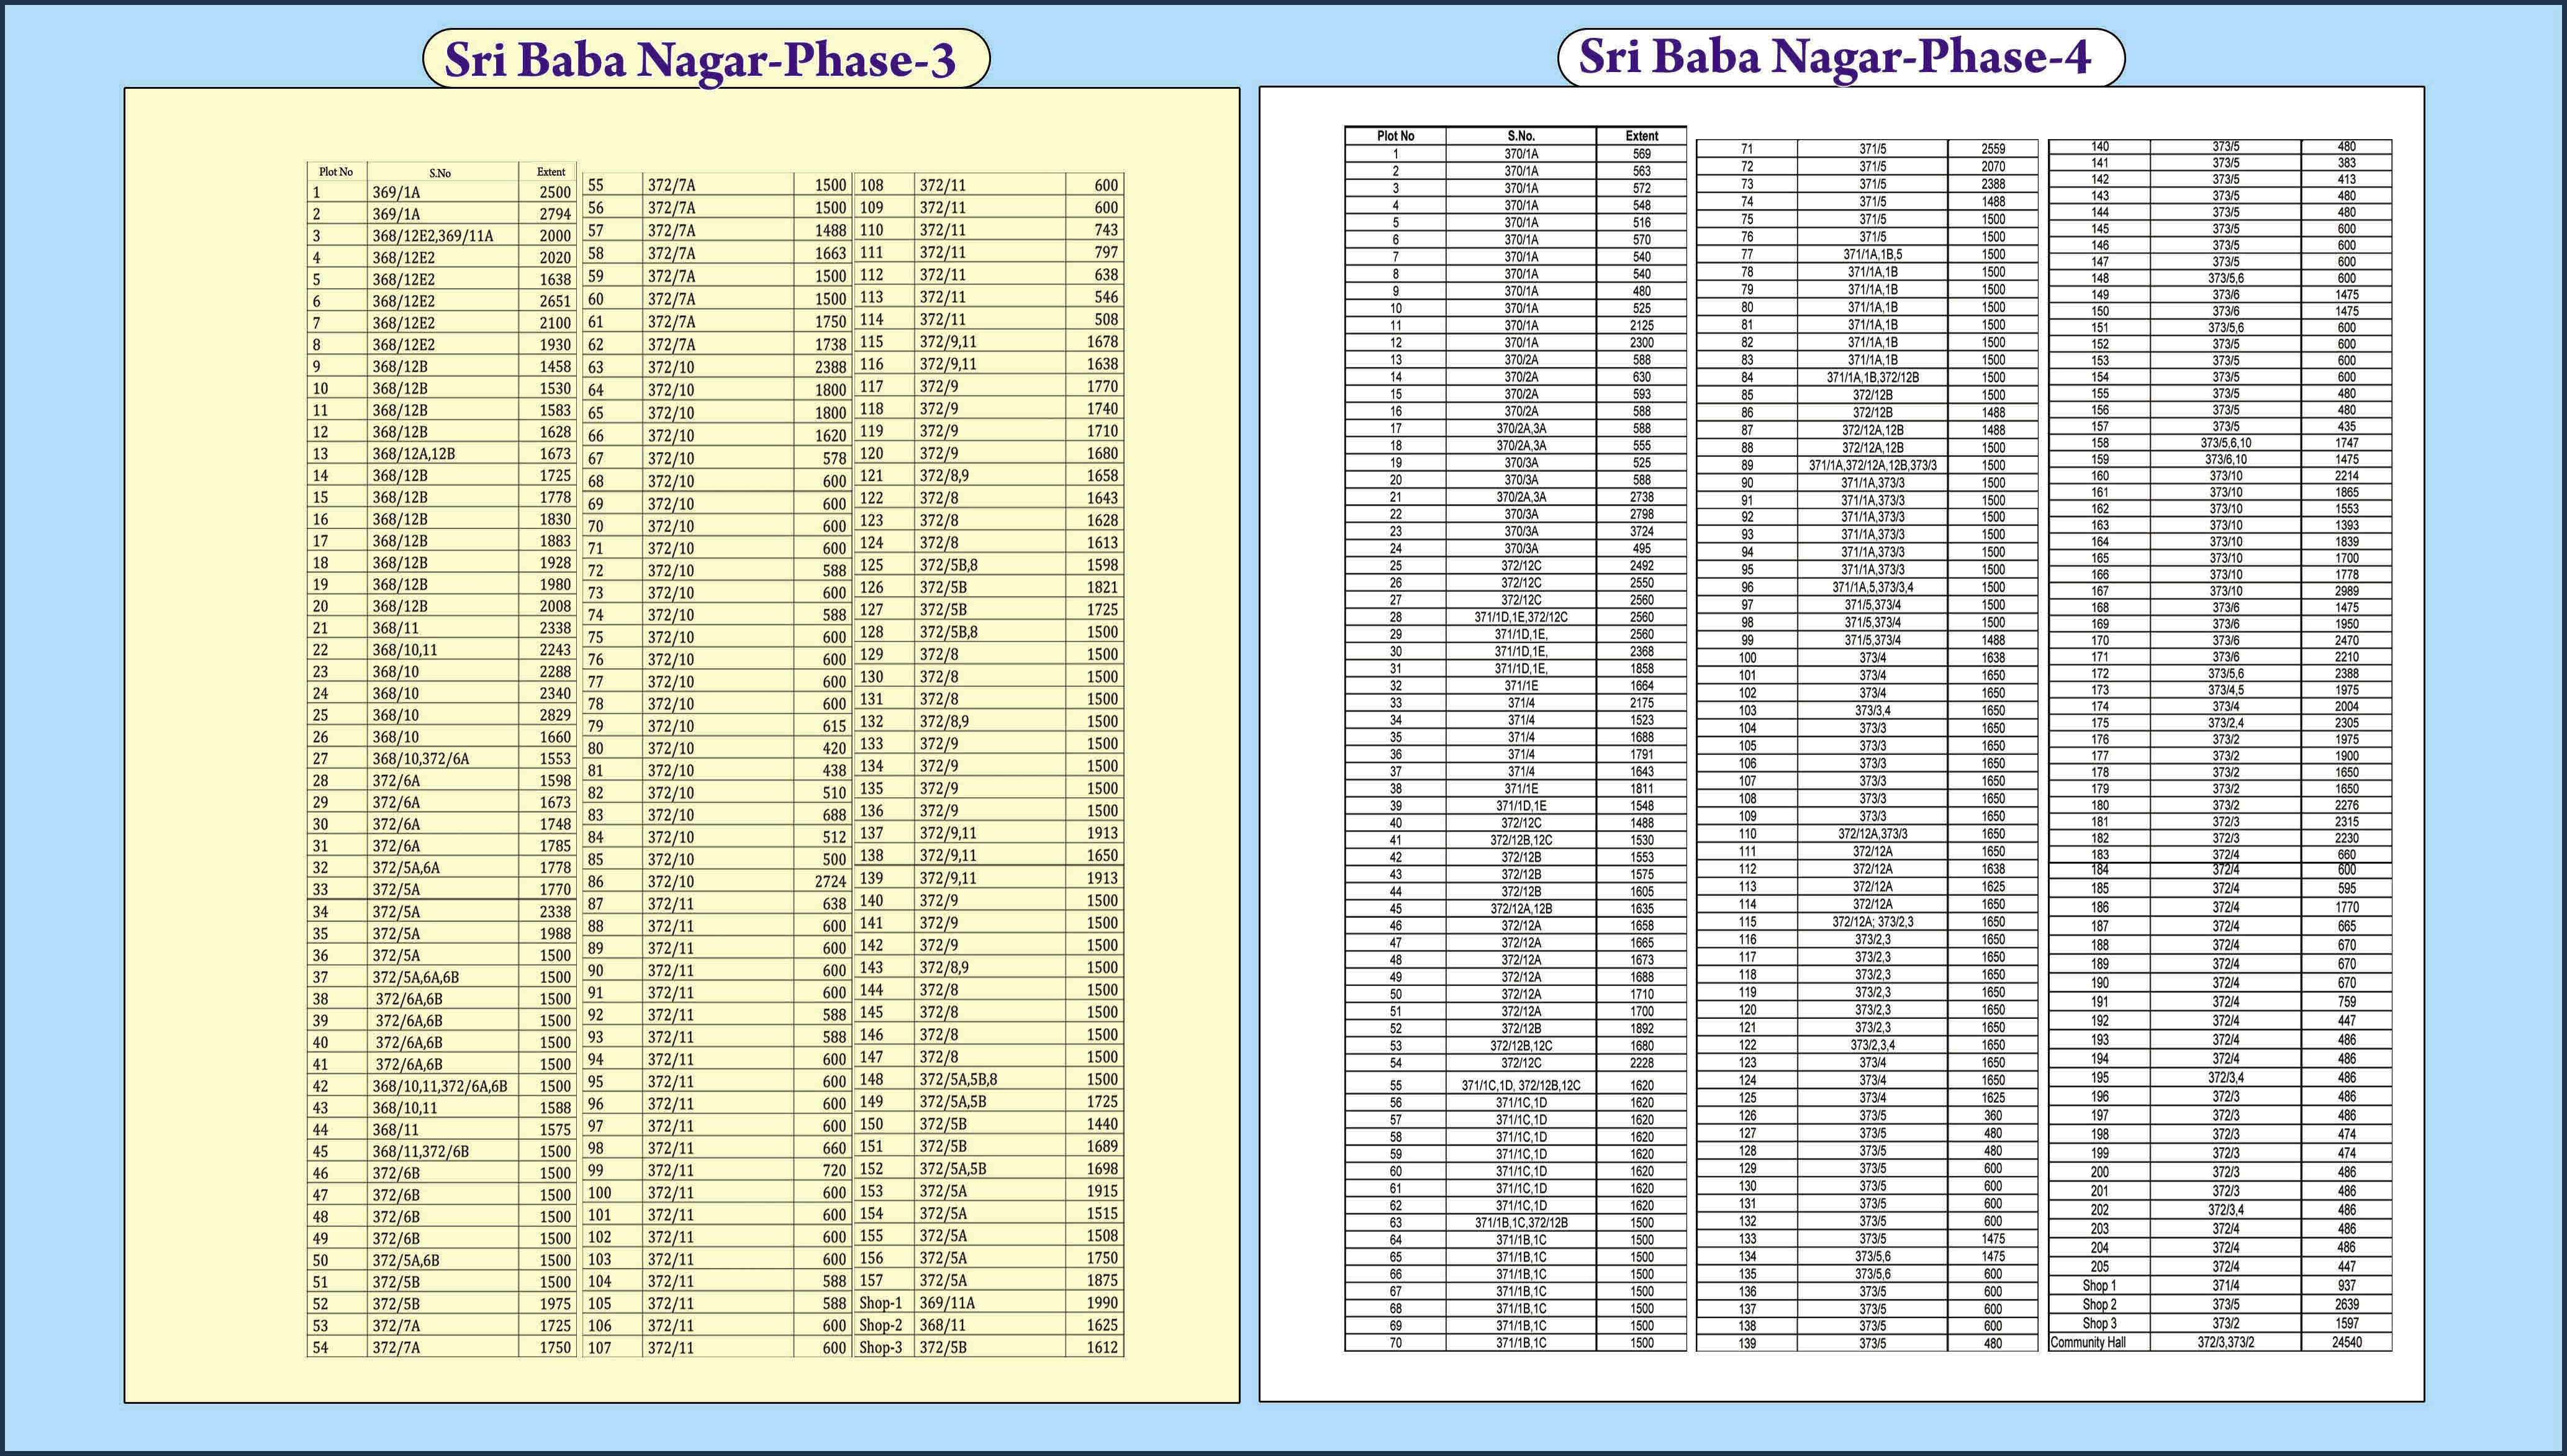Click the Shop-1 row in Phase-3 table

(x=881, y=1303)
